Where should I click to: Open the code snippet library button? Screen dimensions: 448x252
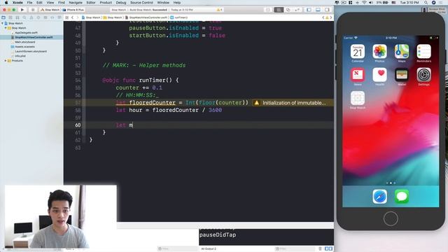(267, 10)
